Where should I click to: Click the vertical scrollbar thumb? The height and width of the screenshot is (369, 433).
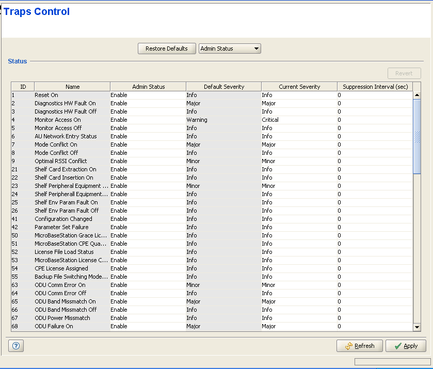coord(417,137)
